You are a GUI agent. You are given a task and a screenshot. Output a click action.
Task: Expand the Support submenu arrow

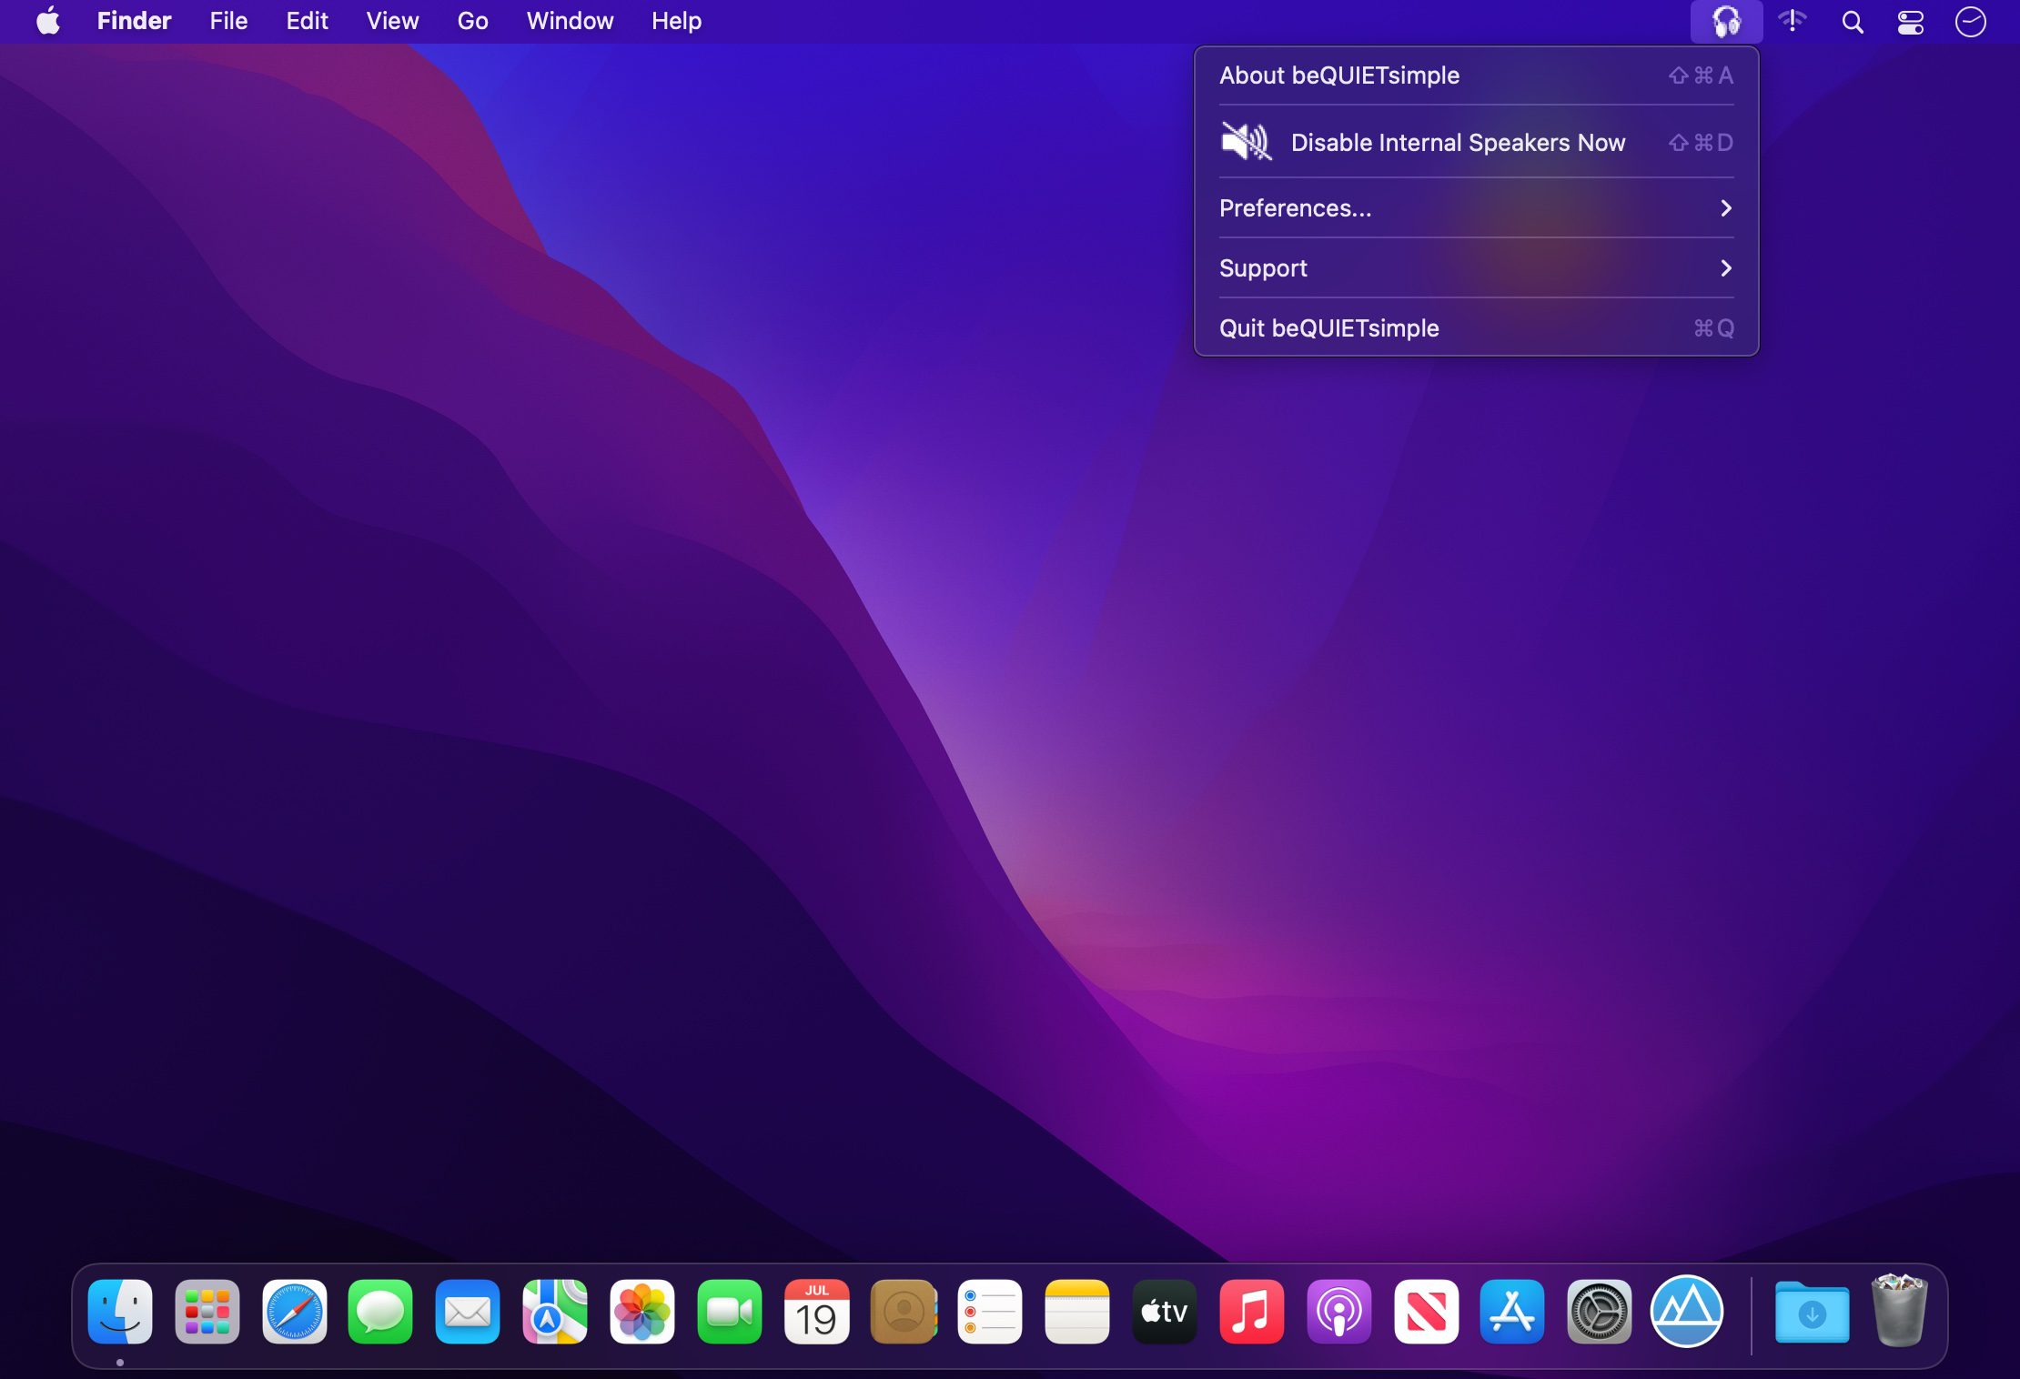click(x=1725, y=268)
